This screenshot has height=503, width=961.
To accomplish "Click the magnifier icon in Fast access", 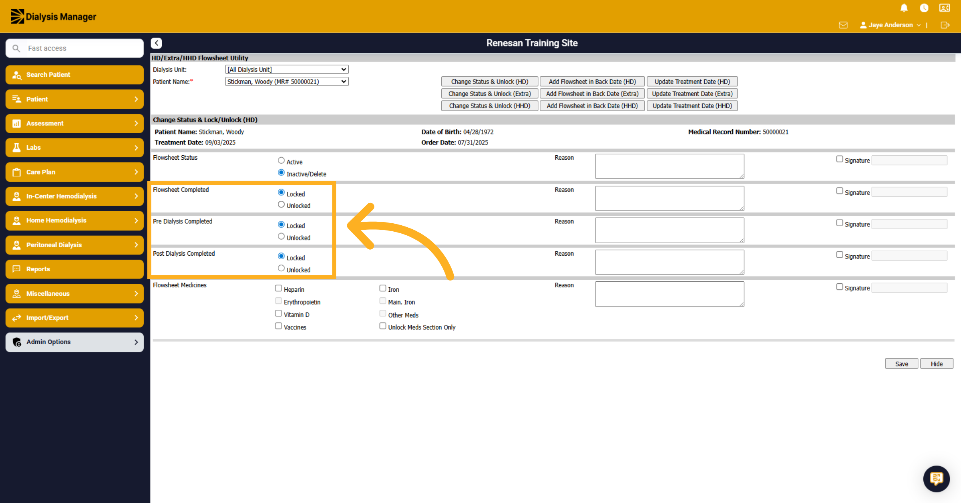I will (16, 48).
